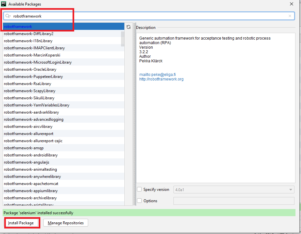Select robotframework-IMAPClientLibrary
The width and height of the screenshot is (301, 234).
point(63,48)
